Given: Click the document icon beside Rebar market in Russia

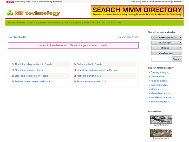Looking at the screenshot, I should 75,64.
